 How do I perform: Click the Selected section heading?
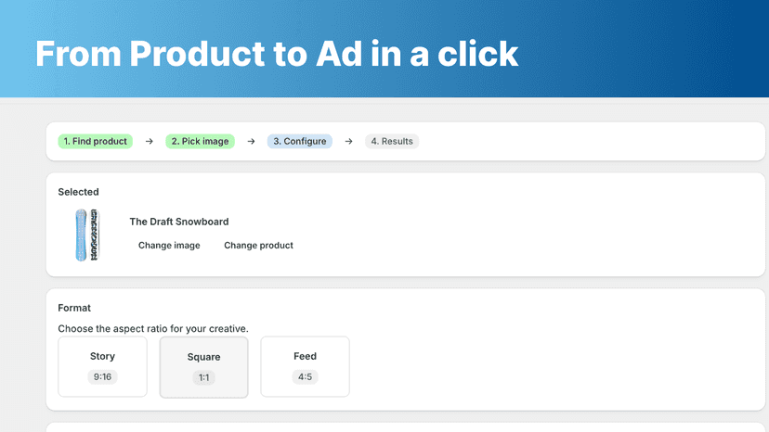click(x=78, y=192)
